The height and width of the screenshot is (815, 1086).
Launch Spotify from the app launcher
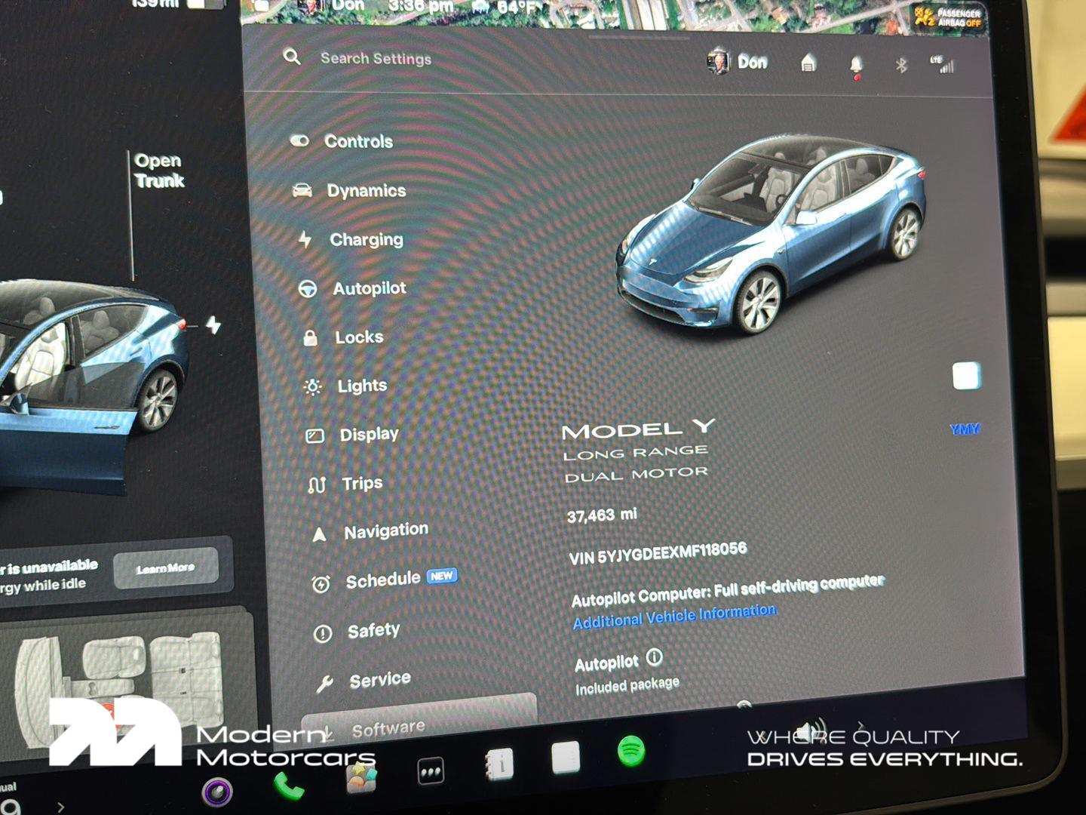coord(632,750)
